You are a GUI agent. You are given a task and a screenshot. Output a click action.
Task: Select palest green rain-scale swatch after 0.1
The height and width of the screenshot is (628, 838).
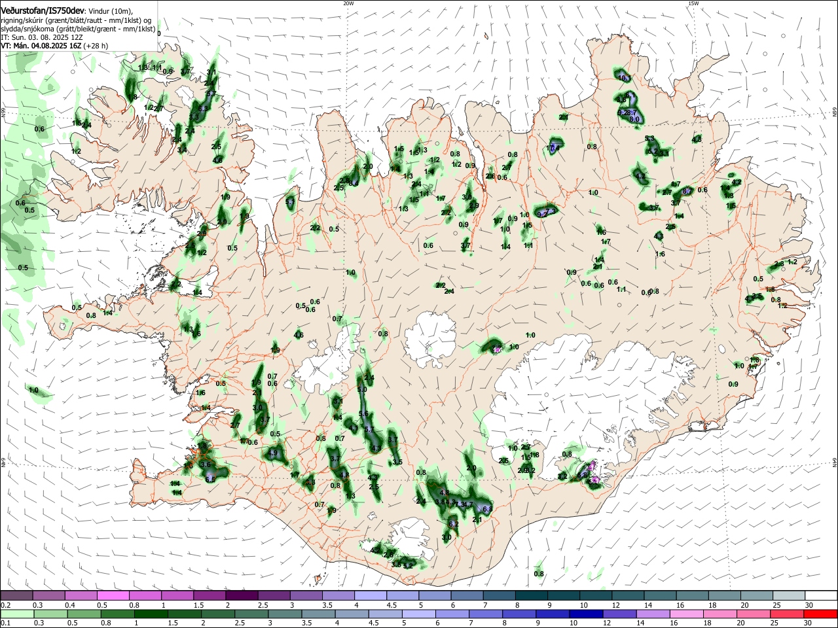pos(16,614)
